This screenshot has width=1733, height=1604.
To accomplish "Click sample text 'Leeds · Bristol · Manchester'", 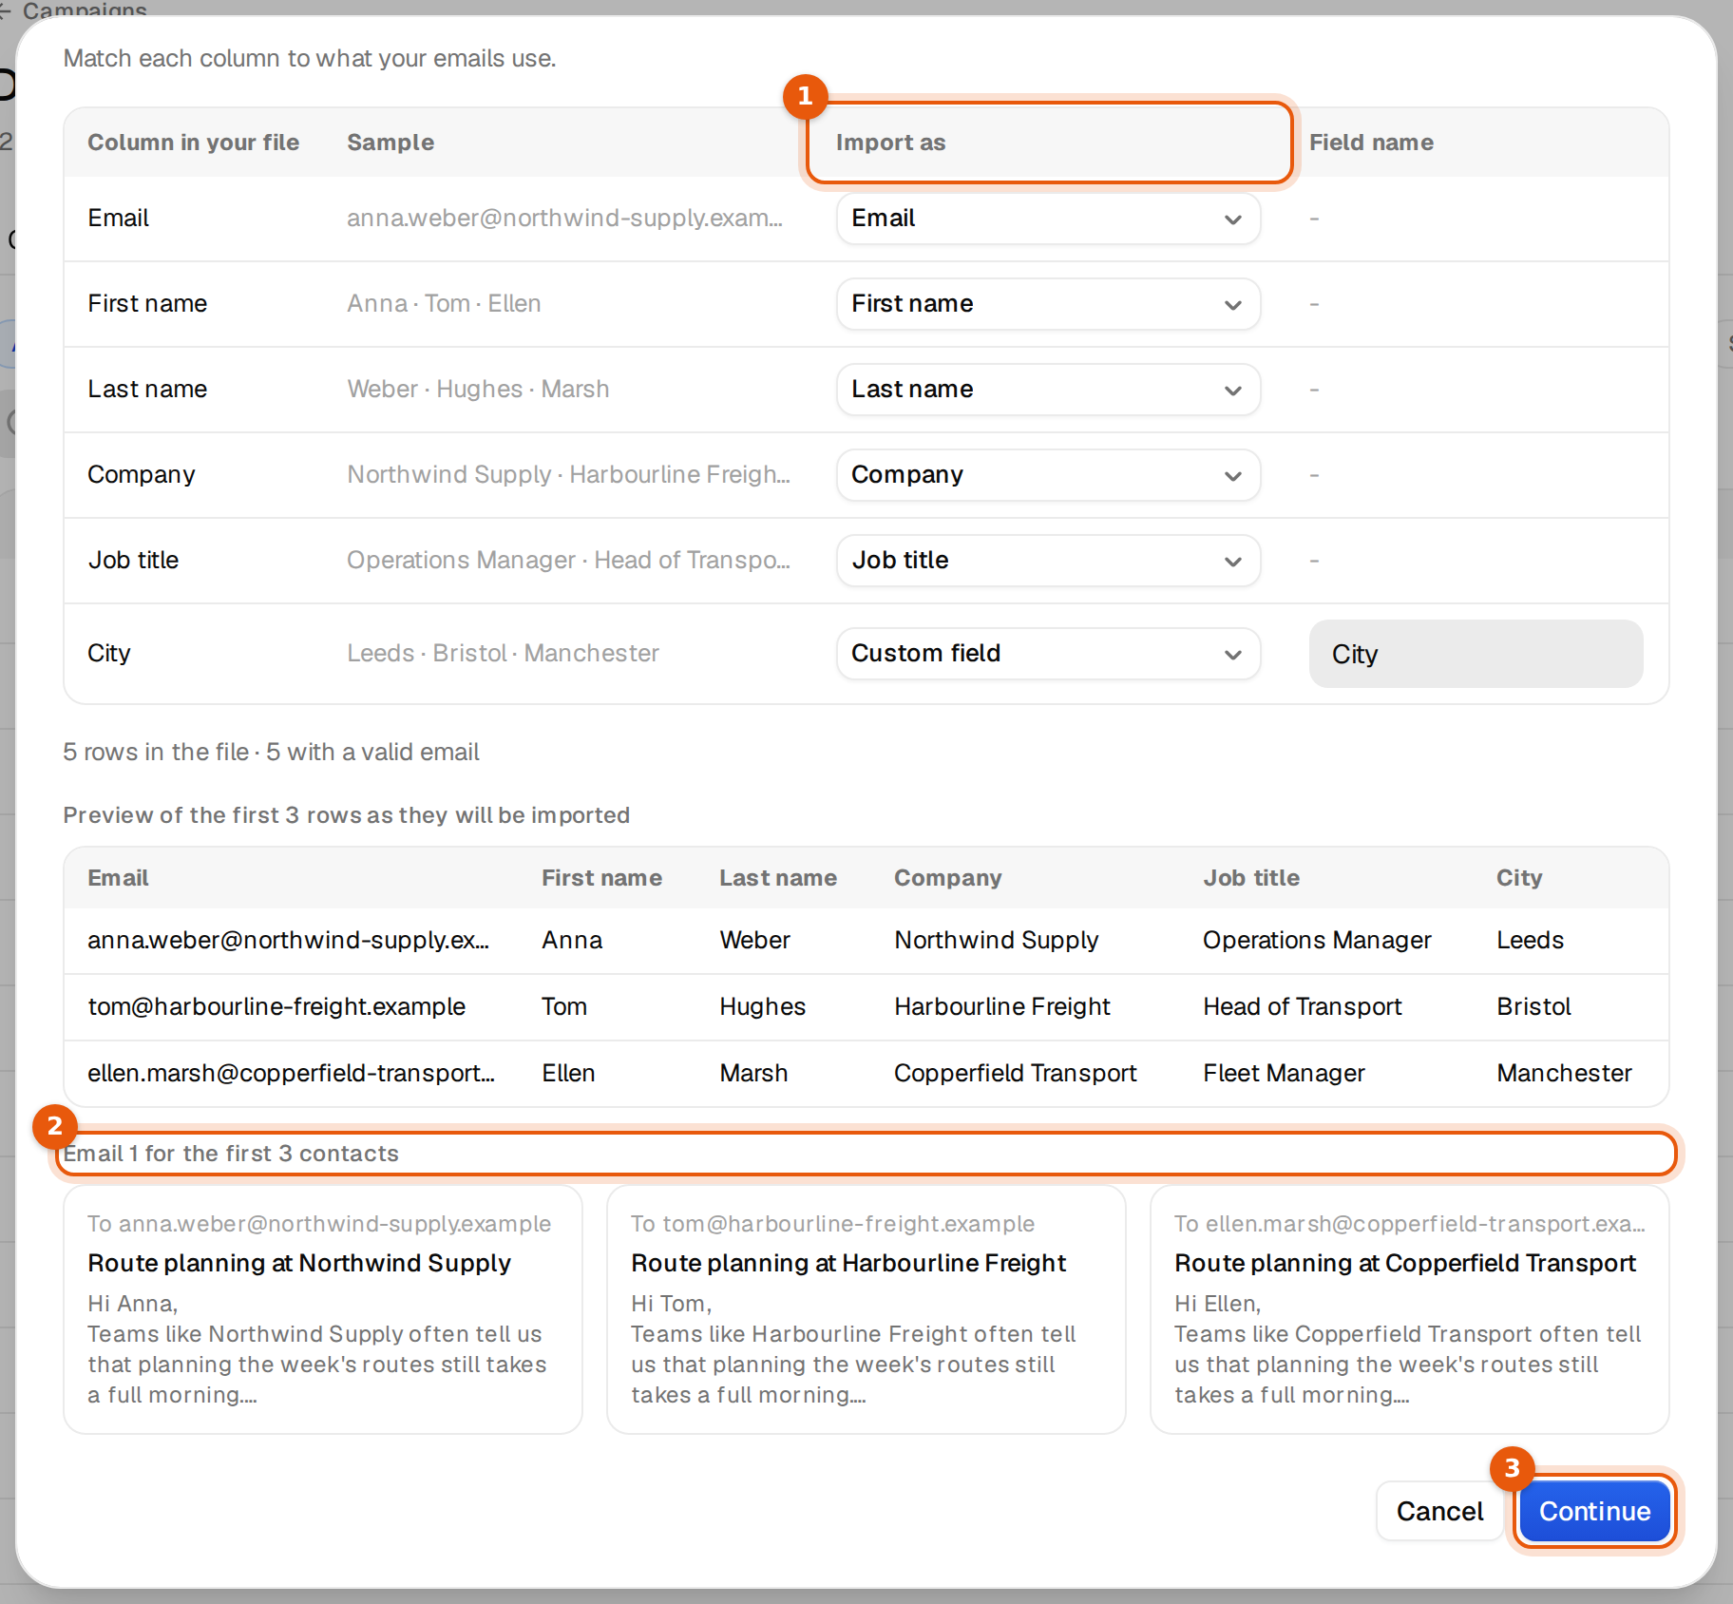I will 503,654.
